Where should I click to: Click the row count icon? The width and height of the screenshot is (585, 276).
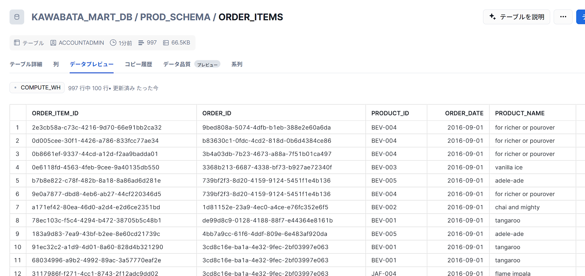[x=141, y=43]
